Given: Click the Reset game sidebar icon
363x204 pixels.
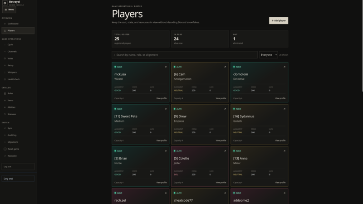Looking at the screenshot, I should coord(5,149).
